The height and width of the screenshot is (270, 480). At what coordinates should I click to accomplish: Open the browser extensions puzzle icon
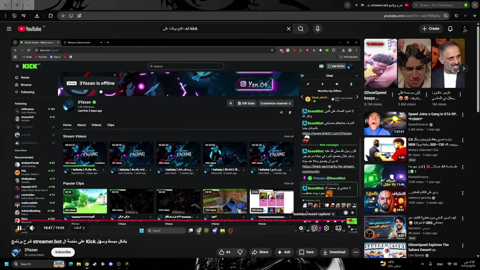coord(51,16)
